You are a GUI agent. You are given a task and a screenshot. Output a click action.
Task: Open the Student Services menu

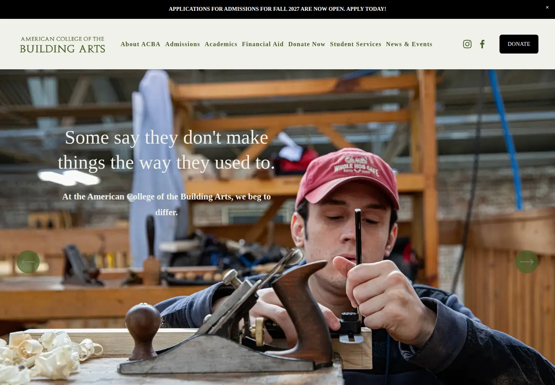(355, 44)
